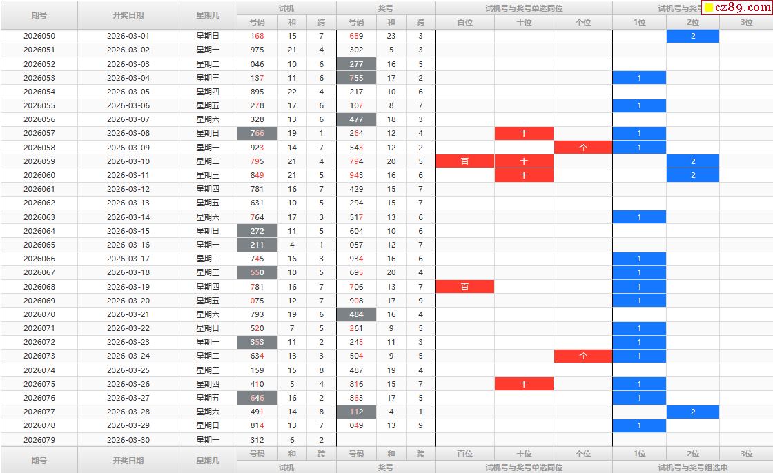Screen dimensions: 773x473
Task: Click period number 2026079
Action: [x=39, y=440]
